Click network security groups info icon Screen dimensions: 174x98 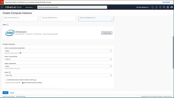[x=35, y=80]
